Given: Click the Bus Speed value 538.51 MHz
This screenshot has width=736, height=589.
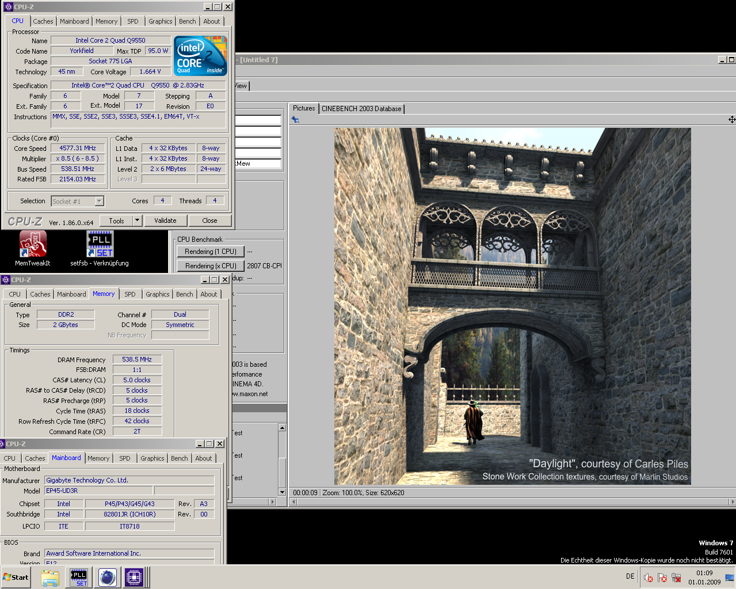Looking at the screenshot, I should (x=78, y=169).
